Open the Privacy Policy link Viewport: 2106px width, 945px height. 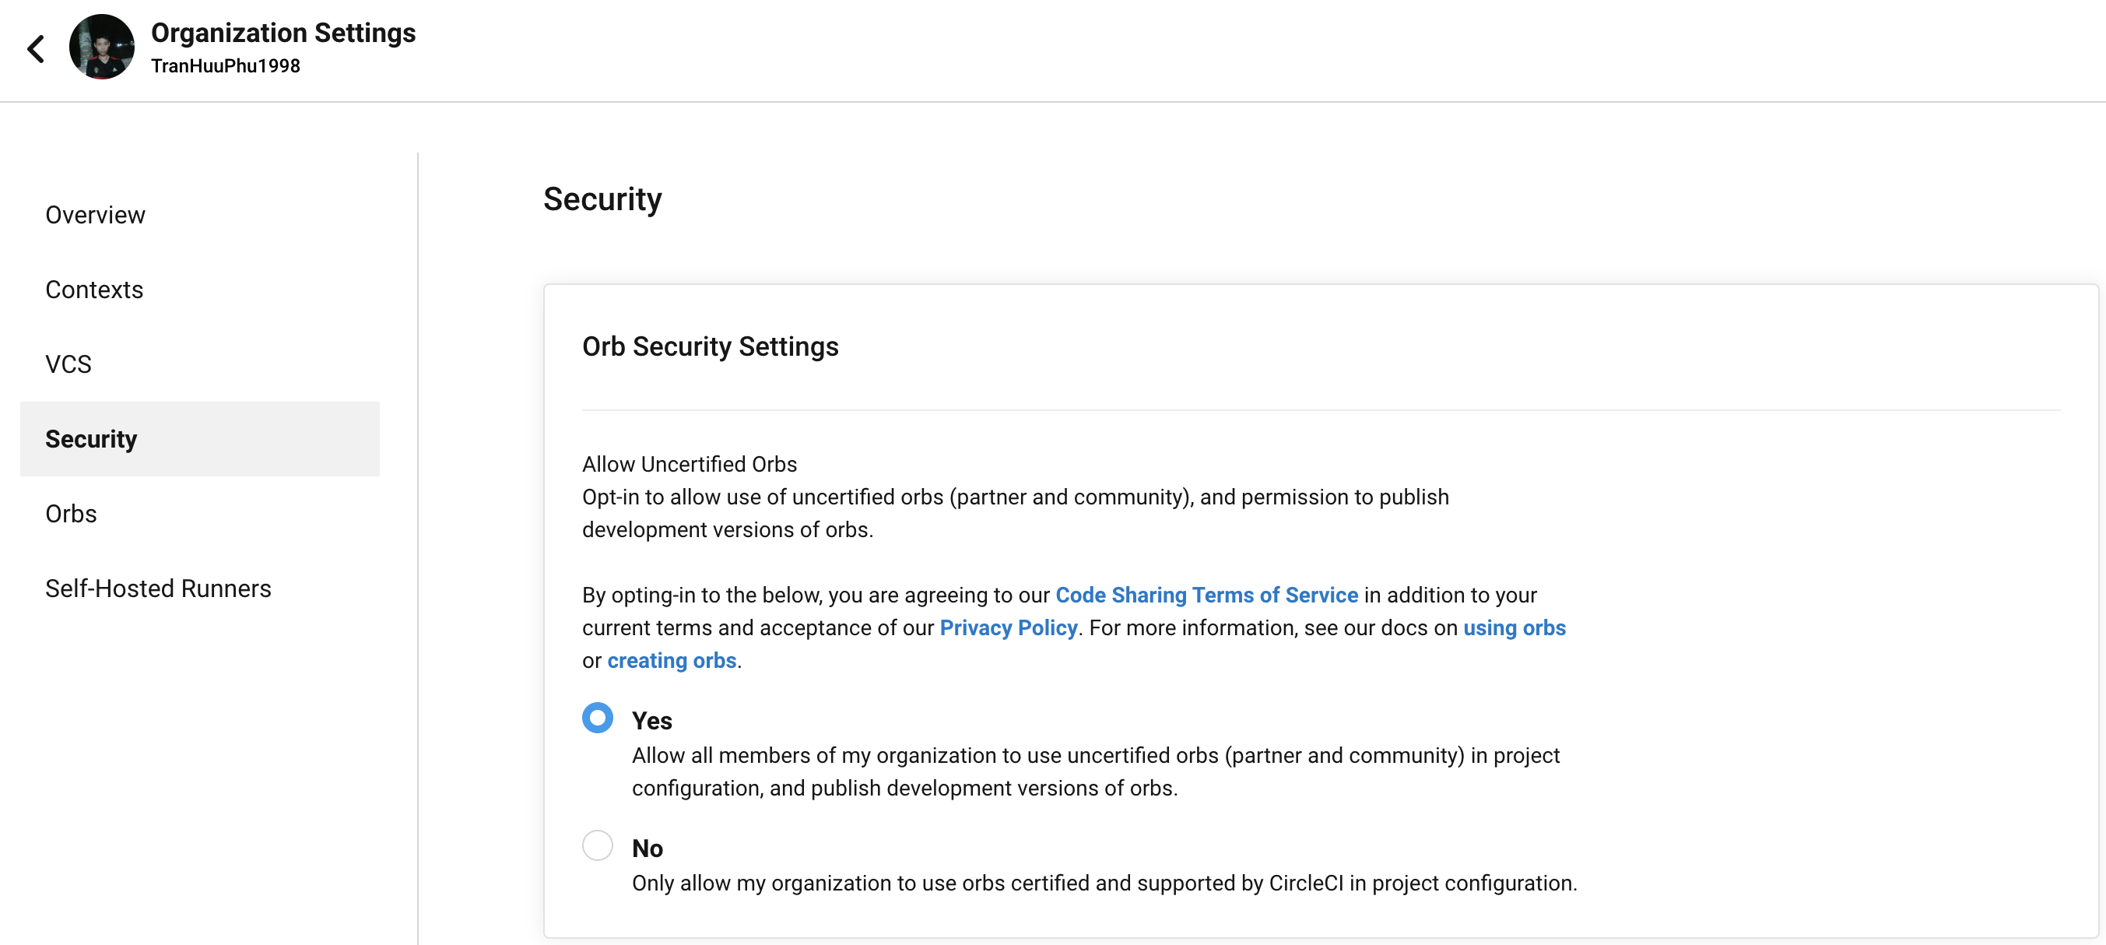click(x=1008, y=628)
